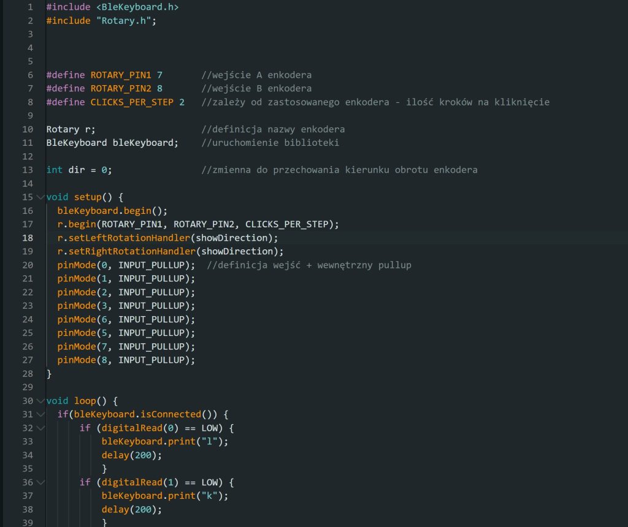Click line number 18 in the gutter
The height and width of the screenshot is (527, 628).
[28, 238]
